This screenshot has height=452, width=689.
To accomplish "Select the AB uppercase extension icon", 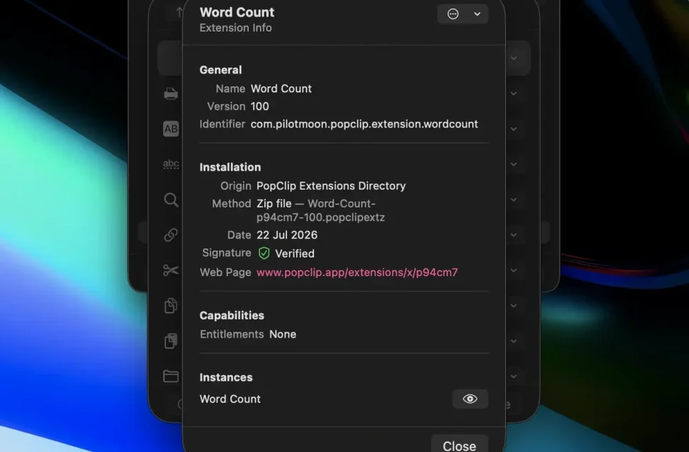I will click(x=171, y=129).
